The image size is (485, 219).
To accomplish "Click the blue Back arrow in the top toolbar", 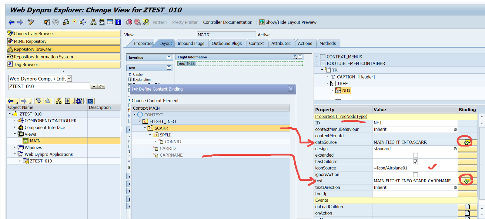I will (x=12, y=22).
